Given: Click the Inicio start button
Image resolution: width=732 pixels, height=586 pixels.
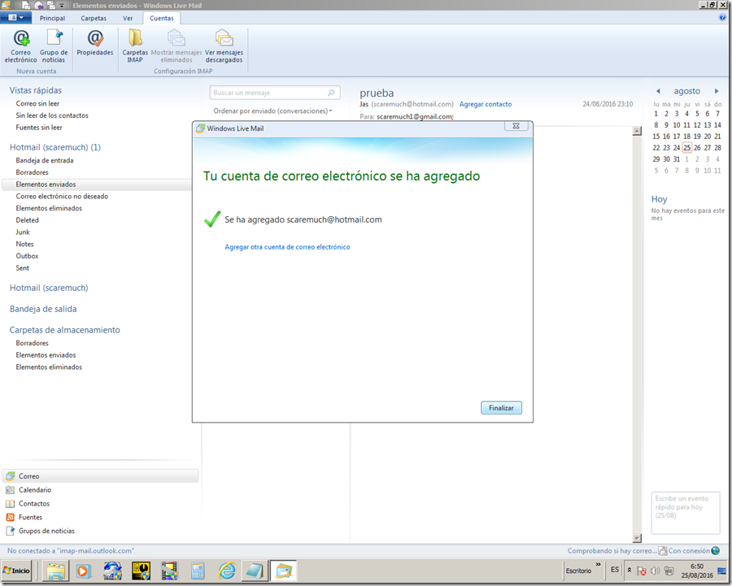Looking at the screenshot, I should coord(16,571).
